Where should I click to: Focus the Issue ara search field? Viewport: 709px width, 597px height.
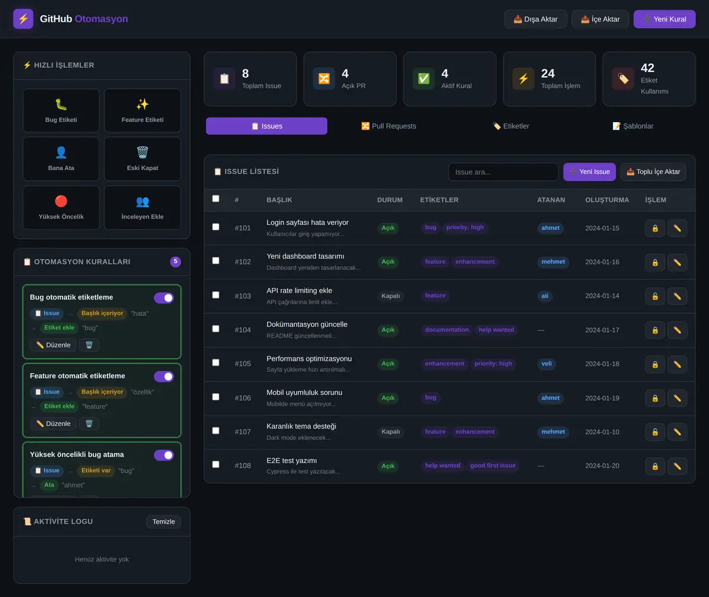503,172
